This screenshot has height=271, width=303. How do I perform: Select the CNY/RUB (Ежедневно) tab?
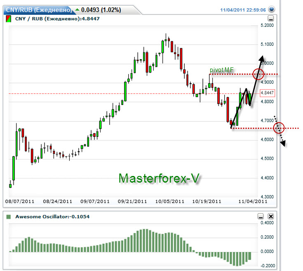(39, 10)
